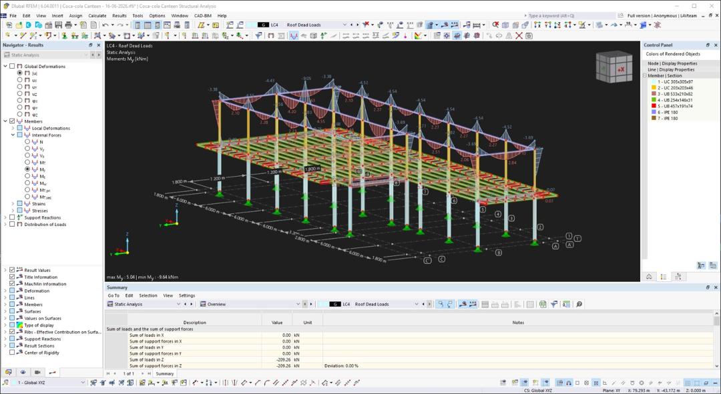This screenshot has width=721, height=394.
Task: Open the filter tab in Control Panel
Action: pyautogui.click(x=678, y=277)
